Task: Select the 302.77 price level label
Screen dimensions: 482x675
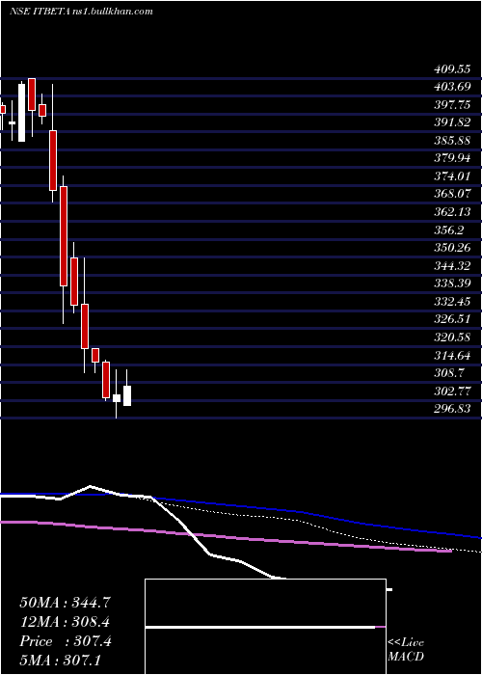Action: [452, 391]
